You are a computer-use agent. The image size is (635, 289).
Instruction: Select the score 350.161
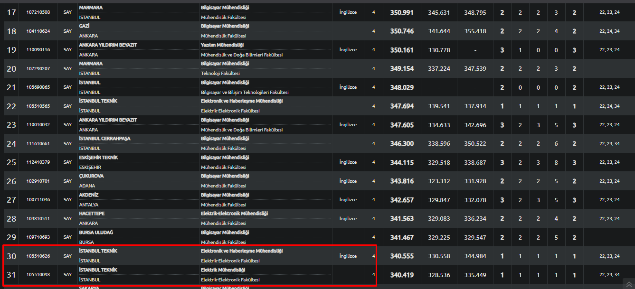(402, 50)
